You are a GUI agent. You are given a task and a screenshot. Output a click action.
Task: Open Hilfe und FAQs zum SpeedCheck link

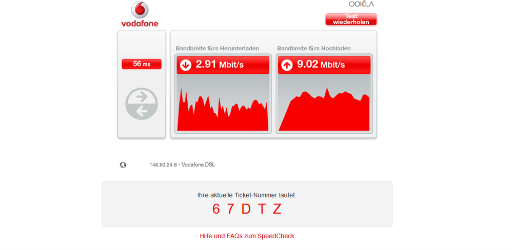[x=247, y=236]
